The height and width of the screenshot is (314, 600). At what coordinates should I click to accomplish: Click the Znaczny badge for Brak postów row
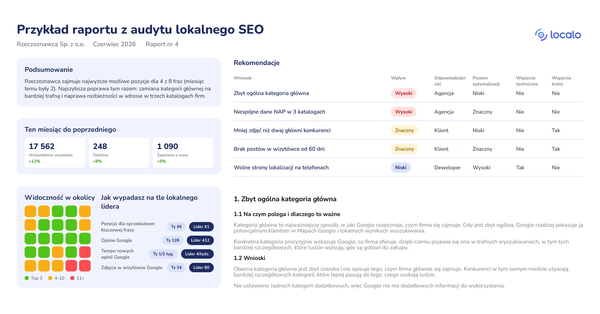(404, 149)
